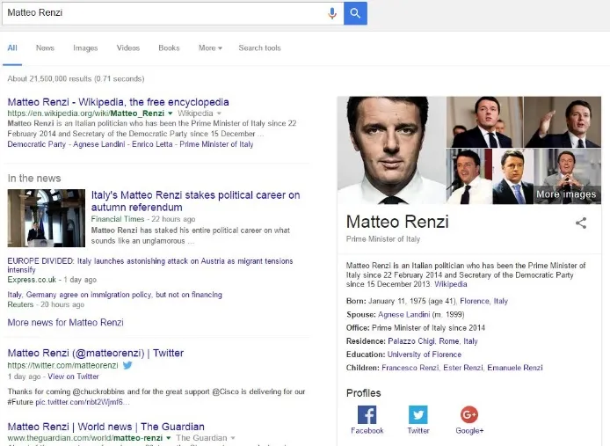Click the share icon beside Matteo Renzi
Screen dimensions: 610x446
581,223
